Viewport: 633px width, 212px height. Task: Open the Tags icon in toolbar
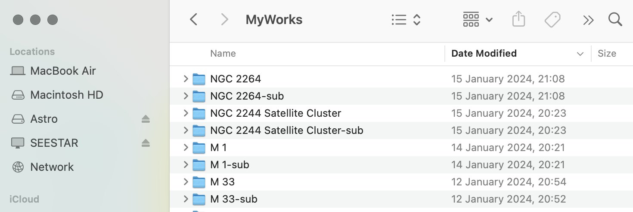click(552, 20)
